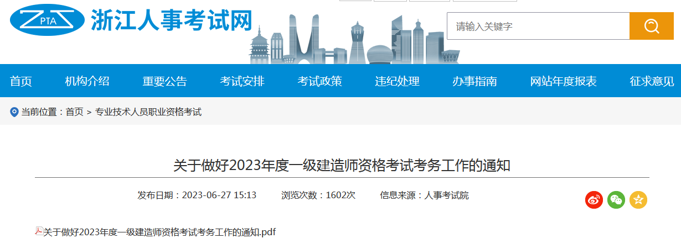
Task: Open the 首页 navigation menu item
Action: point(21,81)
